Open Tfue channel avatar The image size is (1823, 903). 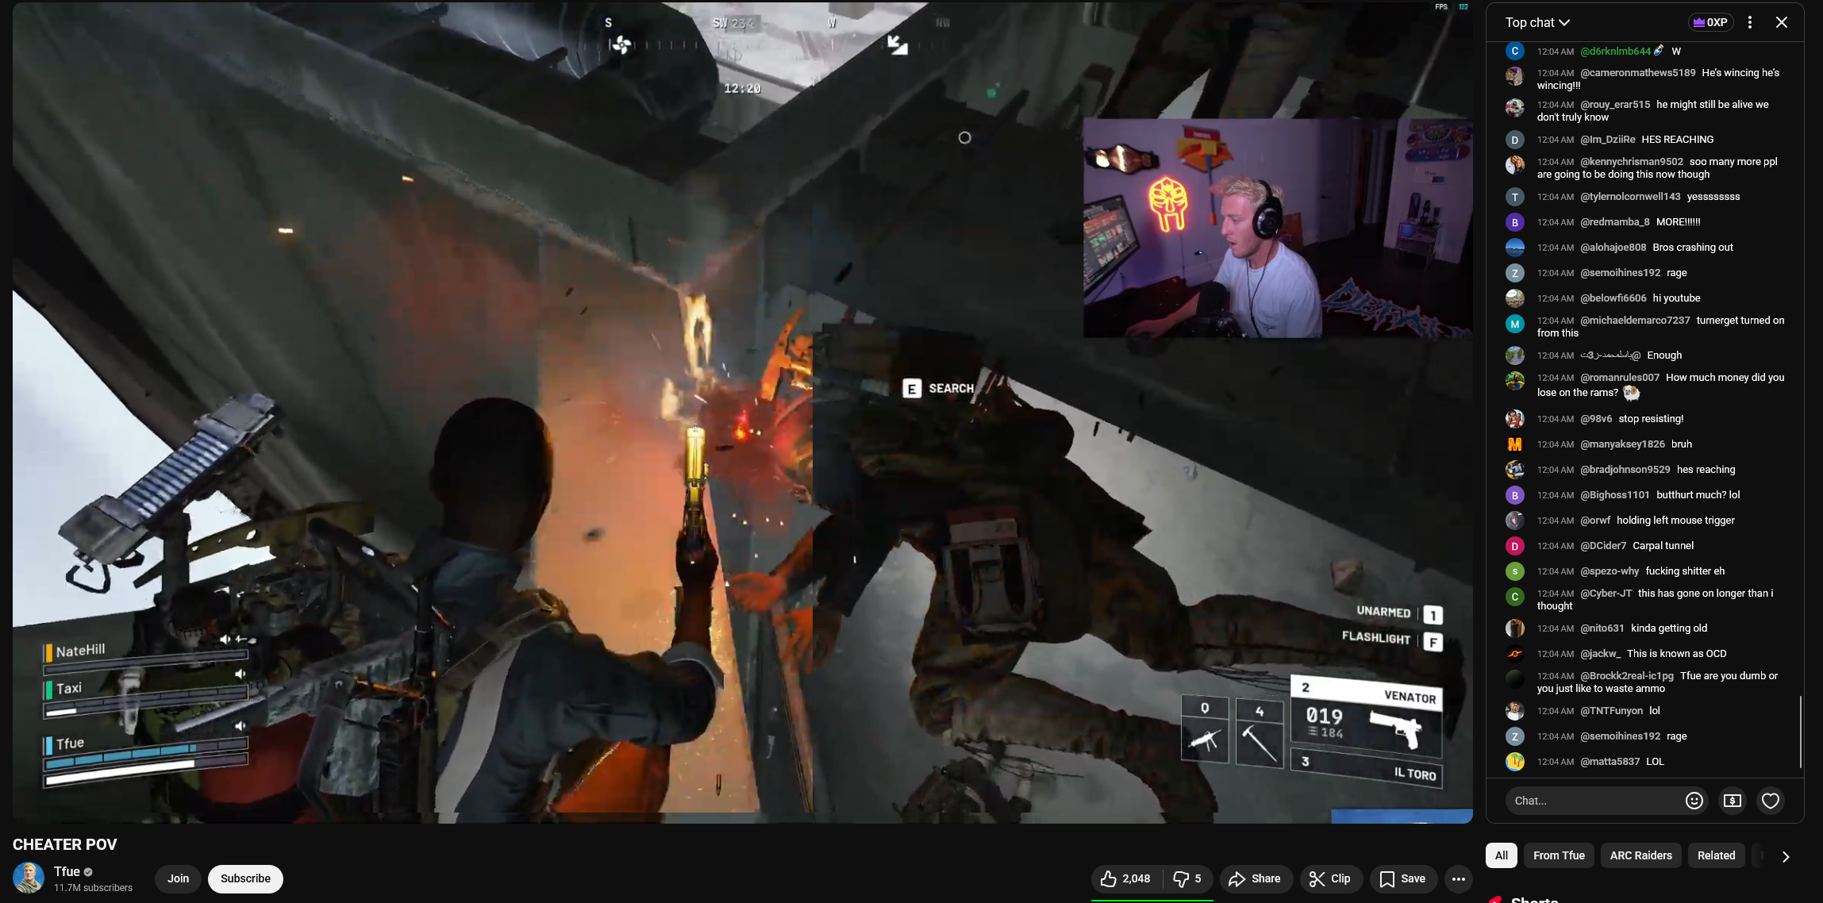(29, 878)
